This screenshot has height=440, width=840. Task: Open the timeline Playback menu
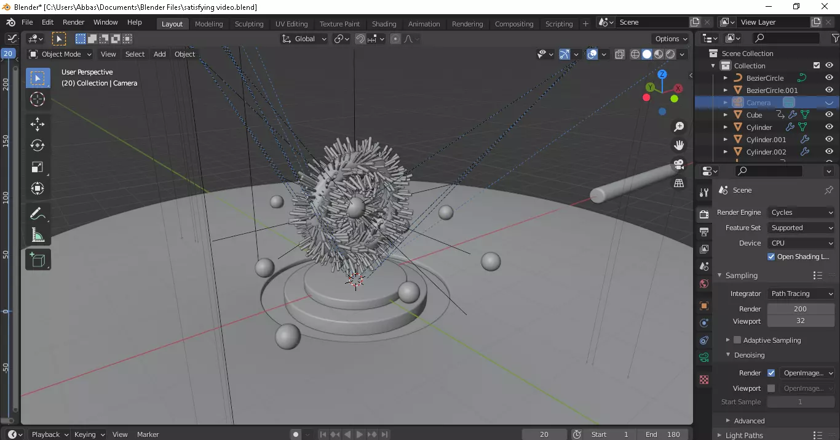[49, 434]
